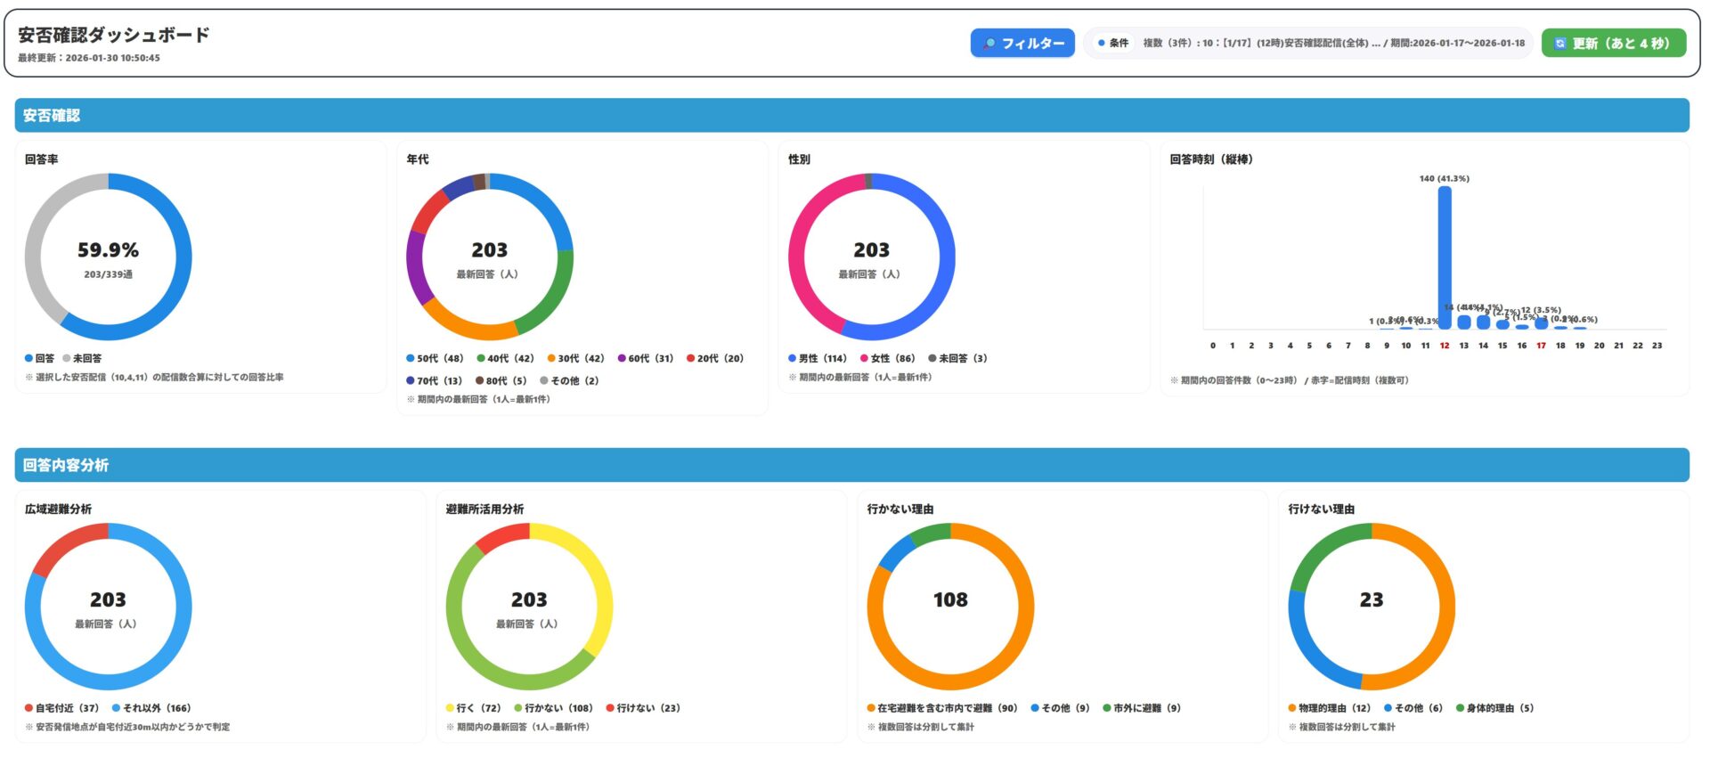Hide 物理的理由 (12) in 行けない理由 chart

pos(1329,708)
